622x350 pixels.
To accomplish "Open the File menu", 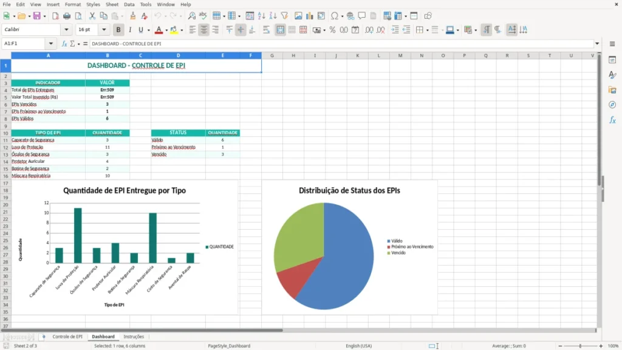I will point(7,4).
